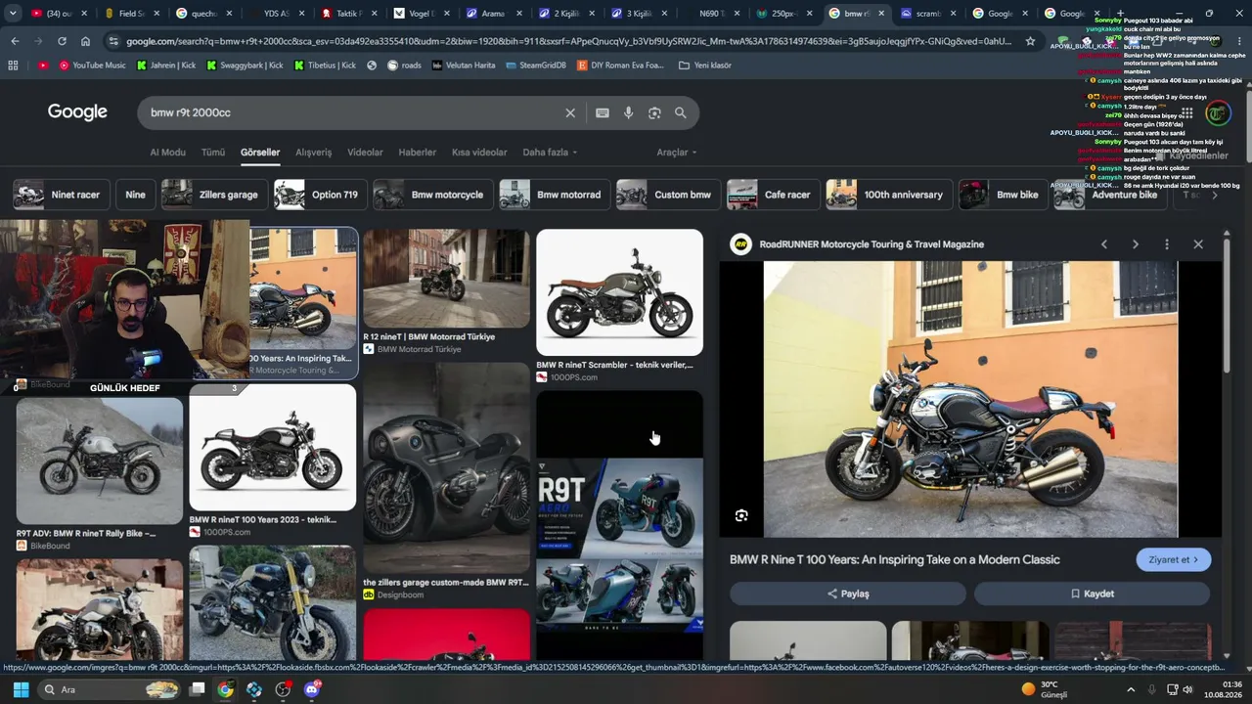Expand the 'Daha fazla' dropdown
The width and height of the screenshot is (1252, 704).
[550, 153]
